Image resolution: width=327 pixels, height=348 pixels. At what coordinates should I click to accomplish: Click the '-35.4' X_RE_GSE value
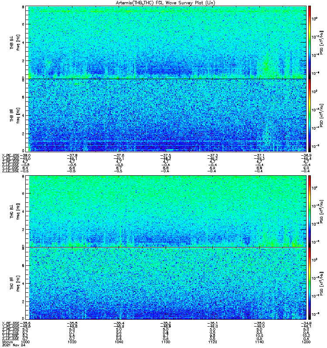click(119, 323)
